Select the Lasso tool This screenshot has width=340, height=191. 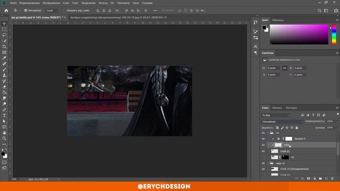point(4,35)
